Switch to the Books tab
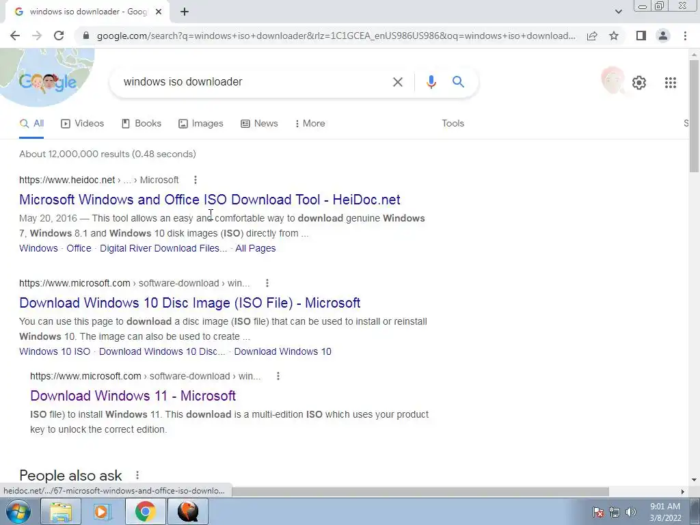The width and height of the screenshot is (700, 525). [141, 124]
